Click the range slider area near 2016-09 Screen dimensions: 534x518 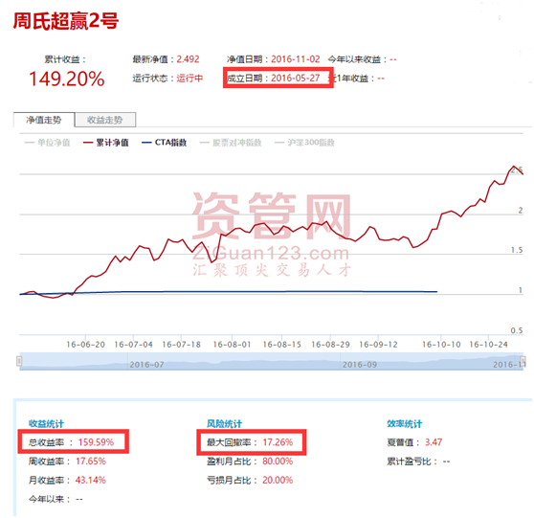(x=360, y=364)
